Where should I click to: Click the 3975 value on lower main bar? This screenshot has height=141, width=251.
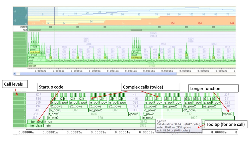coord(143,125)
